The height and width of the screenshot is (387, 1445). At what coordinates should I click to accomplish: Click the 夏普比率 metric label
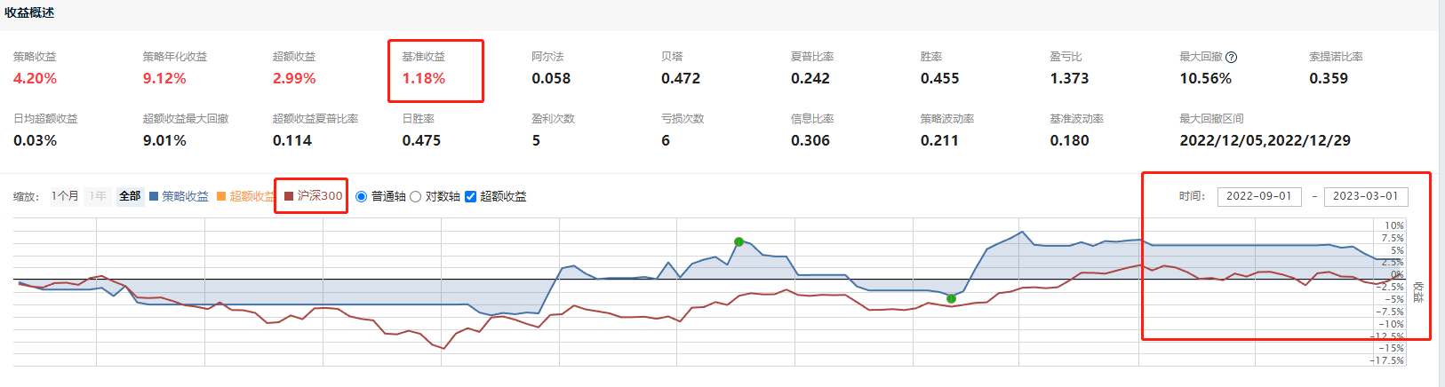(x=812, y=57)
